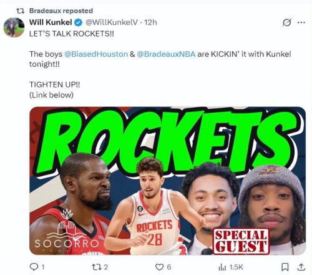Open the ROCKETS image thumbnail
312x275 pixels.
pos(168,181)
